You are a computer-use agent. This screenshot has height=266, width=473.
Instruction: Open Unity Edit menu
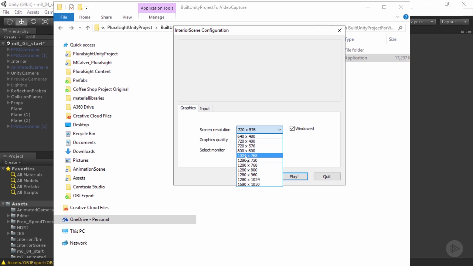[x=18, y=12]
